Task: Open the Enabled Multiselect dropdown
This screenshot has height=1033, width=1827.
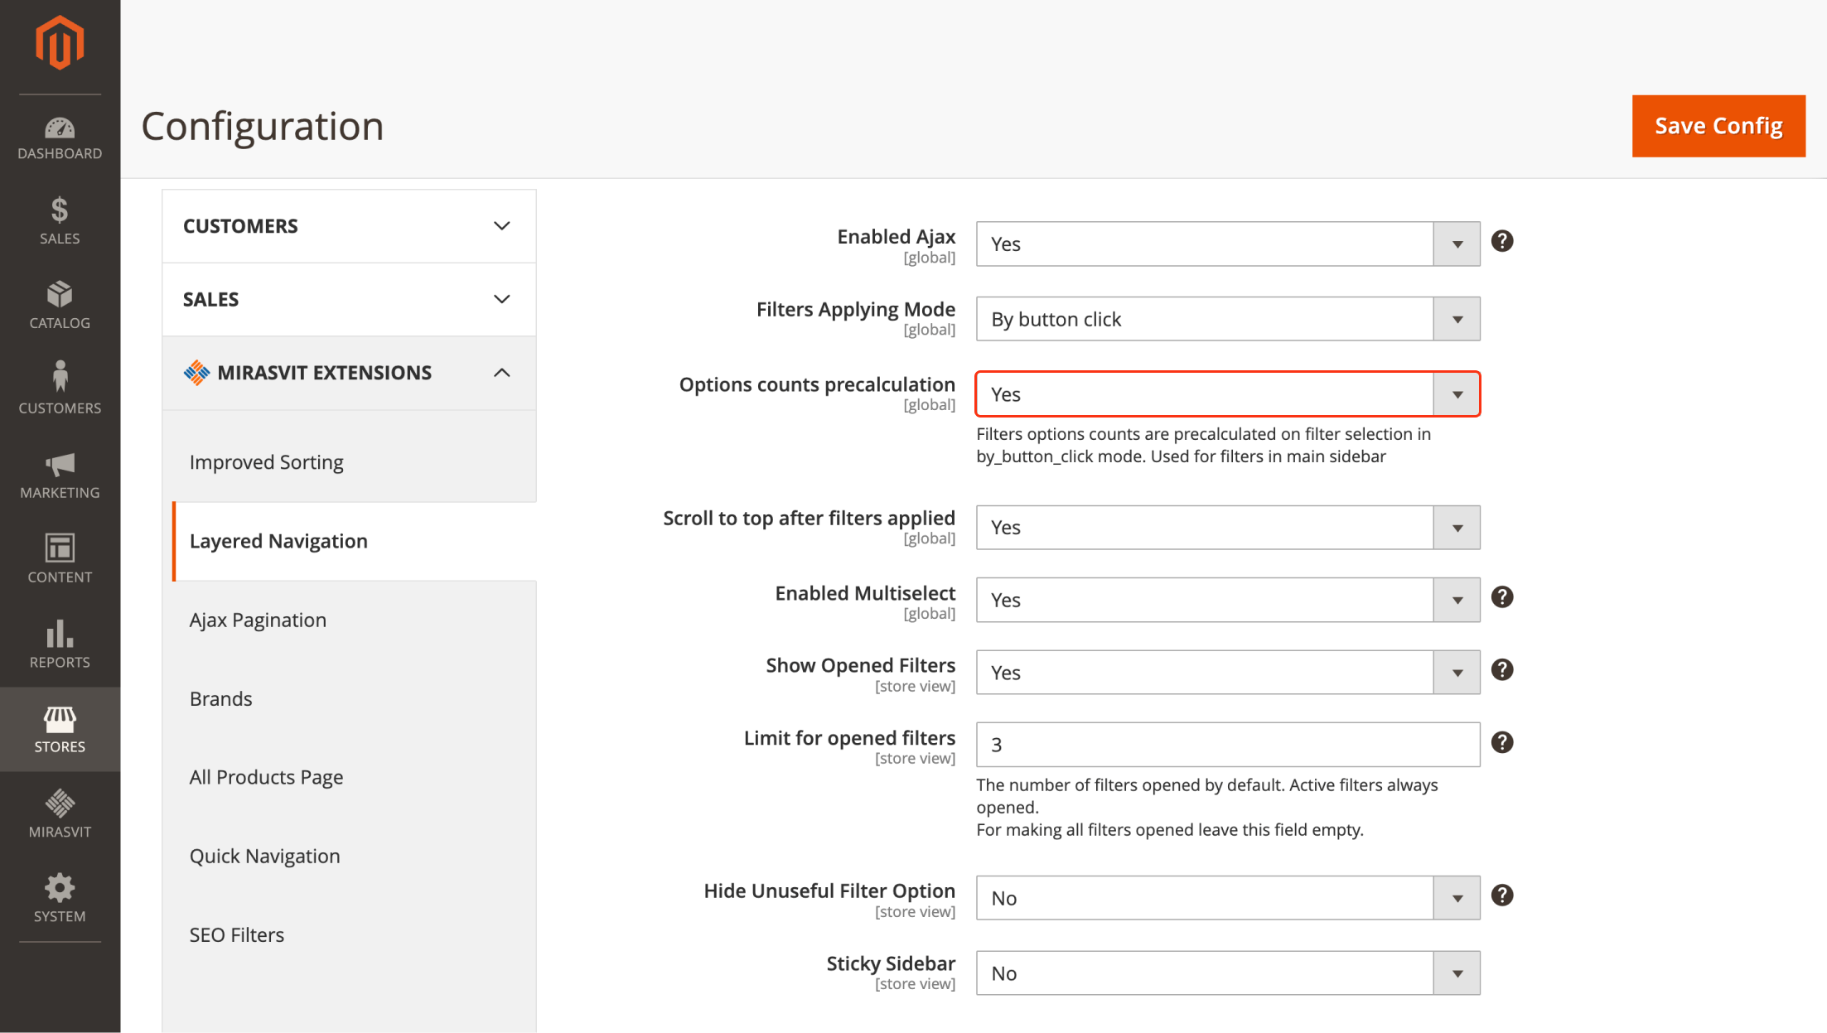Action: pyautogui.click(x=1228, y=600)
